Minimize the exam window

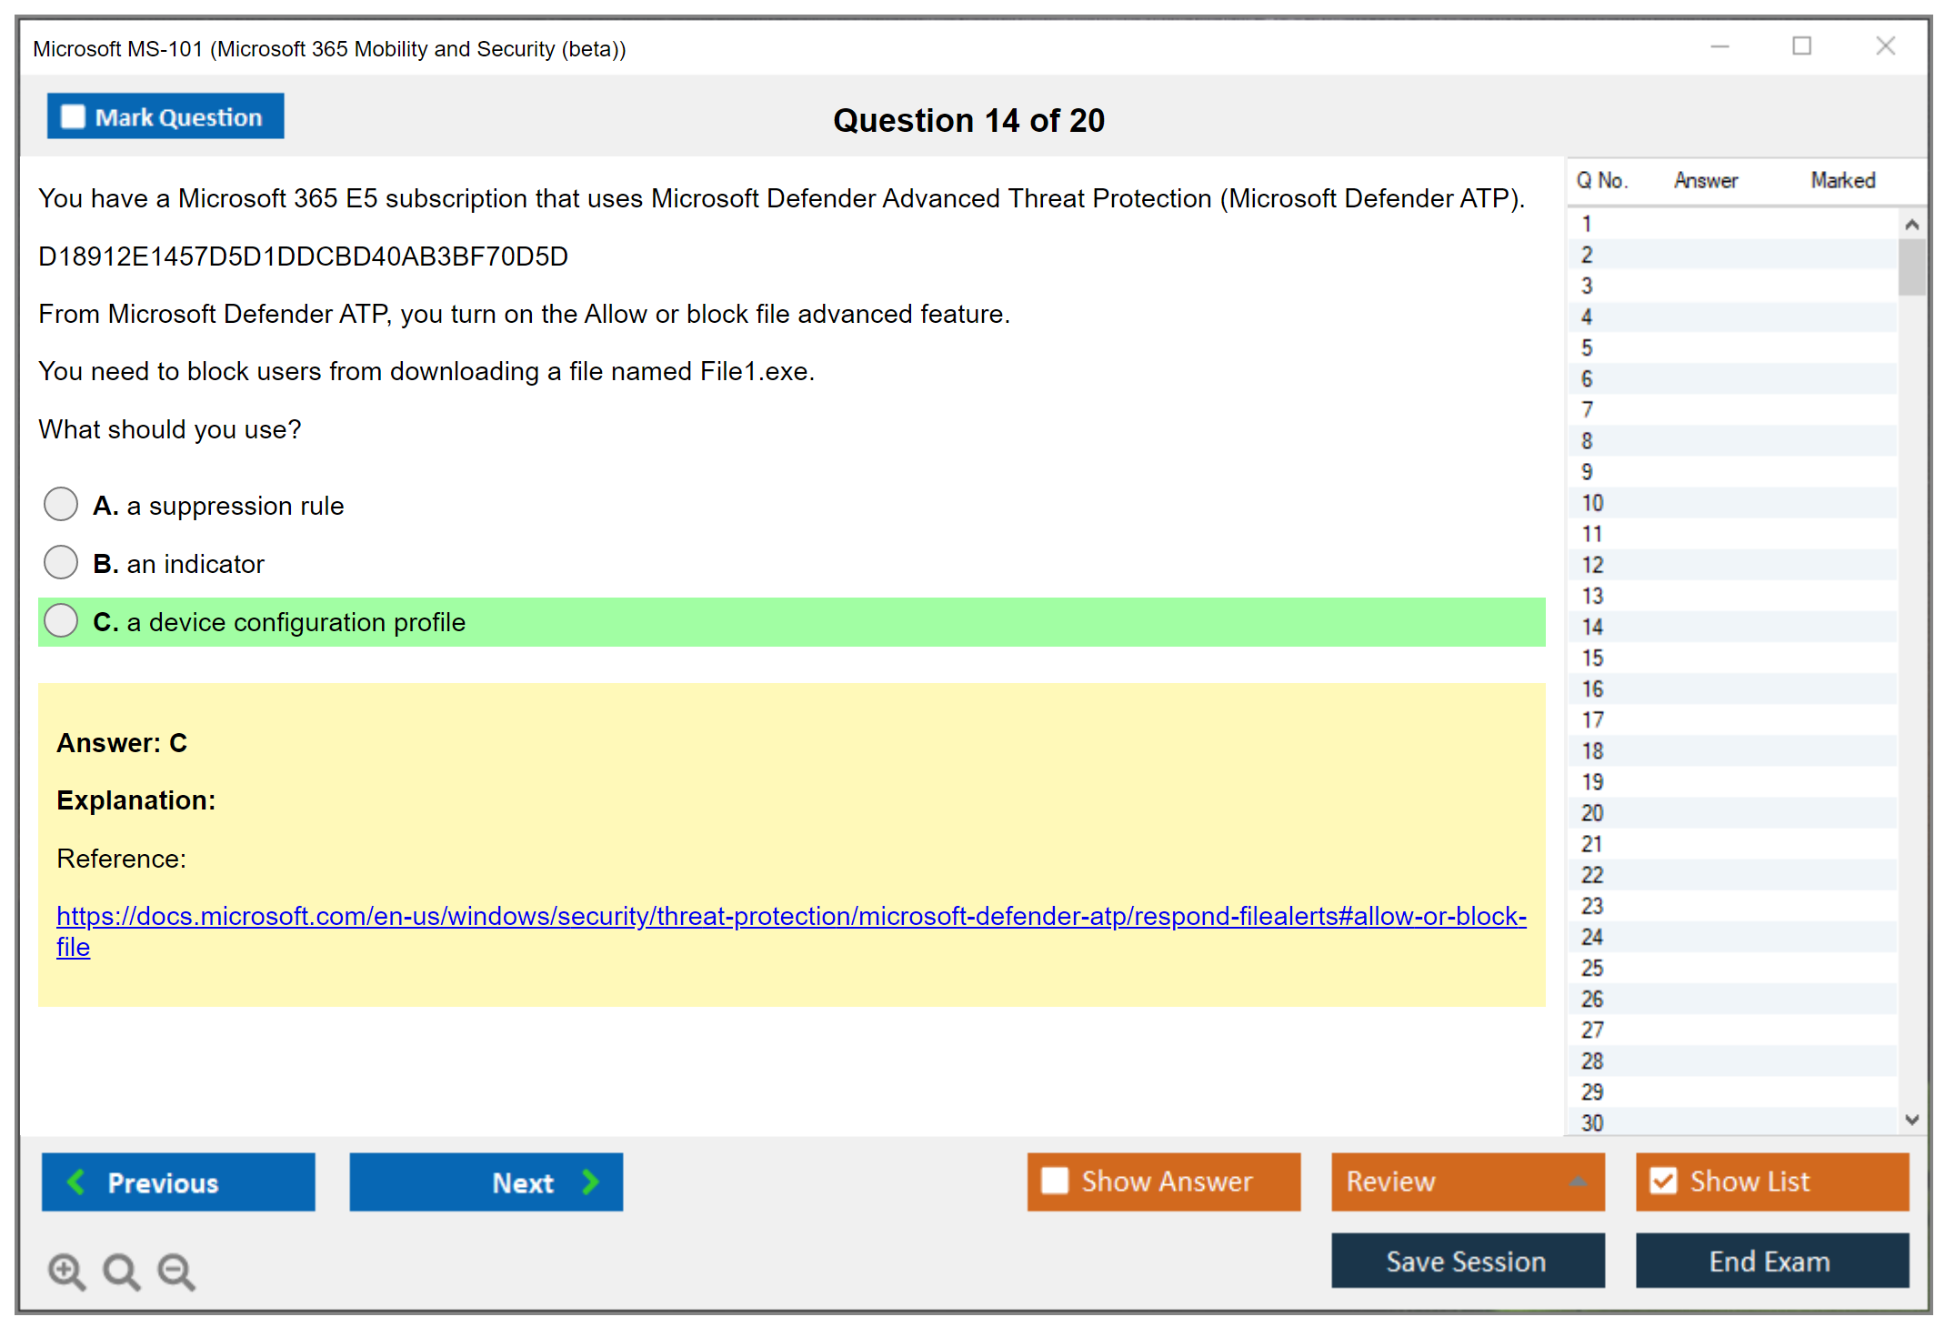[1719, 46]
